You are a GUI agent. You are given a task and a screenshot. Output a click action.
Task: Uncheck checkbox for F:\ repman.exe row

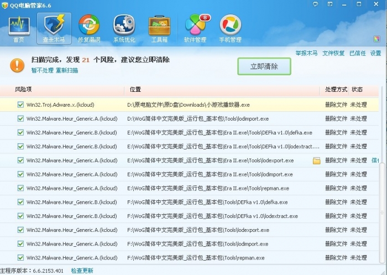click(20, 258)
